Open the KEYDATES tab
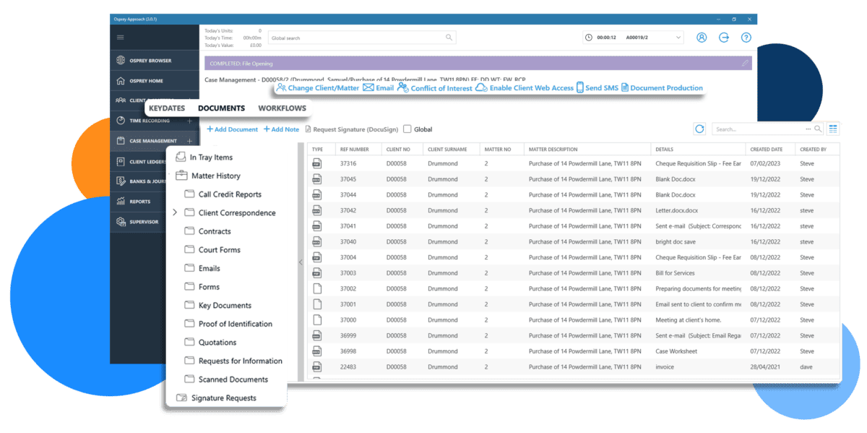The width and height of the screenshot is (867, 433). (168, 108)
